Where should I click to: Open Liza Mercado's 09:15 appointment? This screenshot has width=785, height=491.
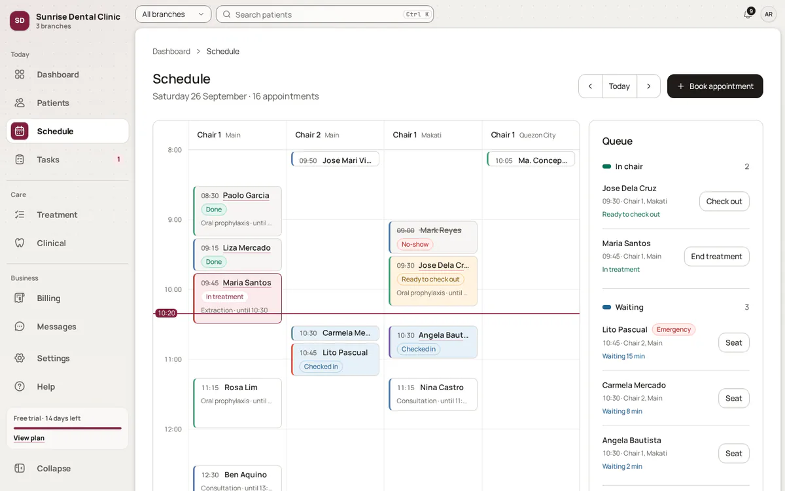pos(237,255)
